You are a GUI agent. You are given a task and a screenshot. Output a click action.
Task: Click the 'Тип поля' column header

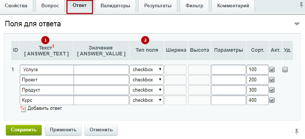[147, 50]
